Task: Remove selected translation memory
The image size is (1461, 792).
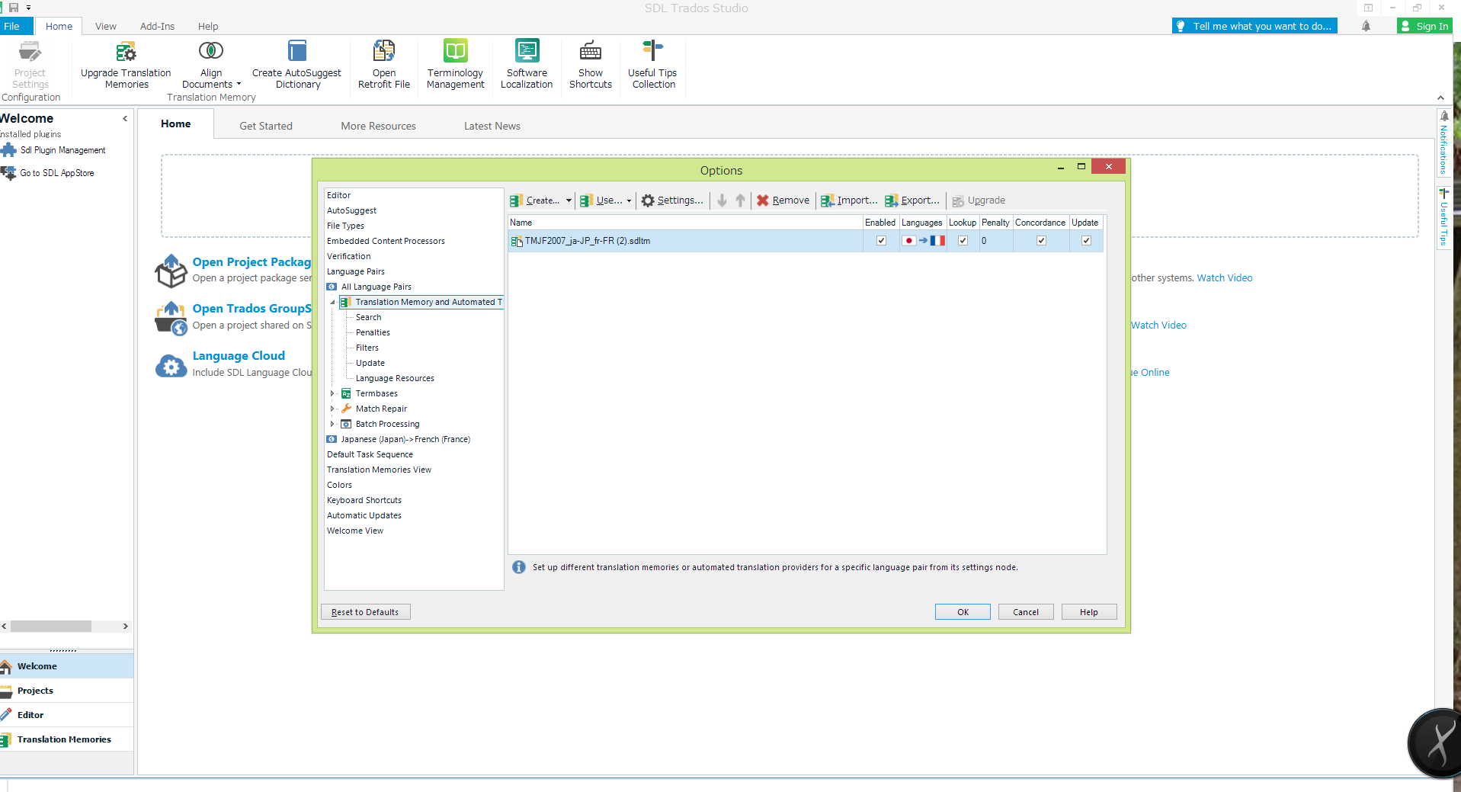Action: click(x=783, y=200)
